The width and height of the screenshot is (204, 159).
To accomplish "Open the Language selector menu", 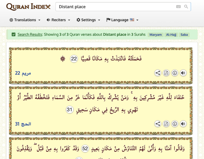I will [122, 20].
